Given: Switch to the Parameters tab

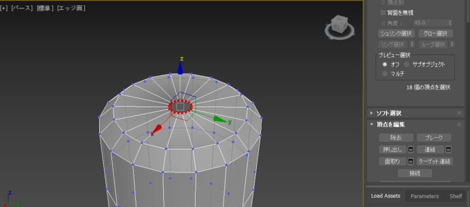Looking at the screenshot, I should pyautogui.click(x=425, y=196).
